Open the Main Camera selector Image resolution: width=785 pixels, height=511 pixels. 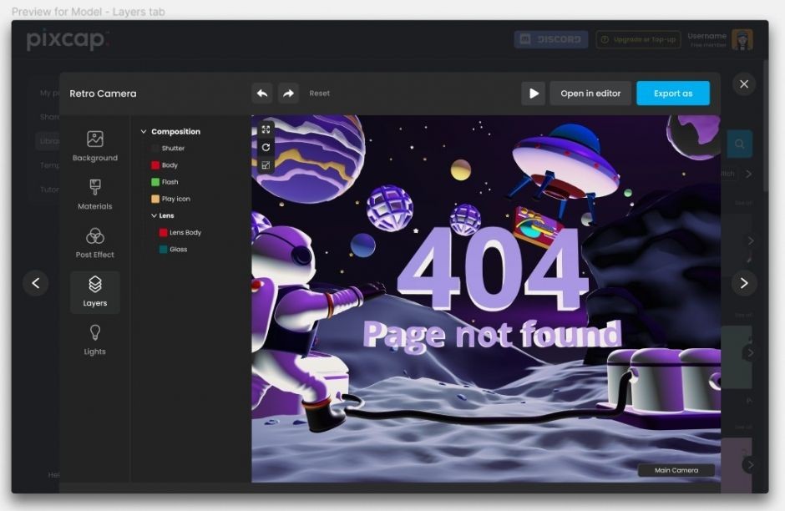pos(676,470)
